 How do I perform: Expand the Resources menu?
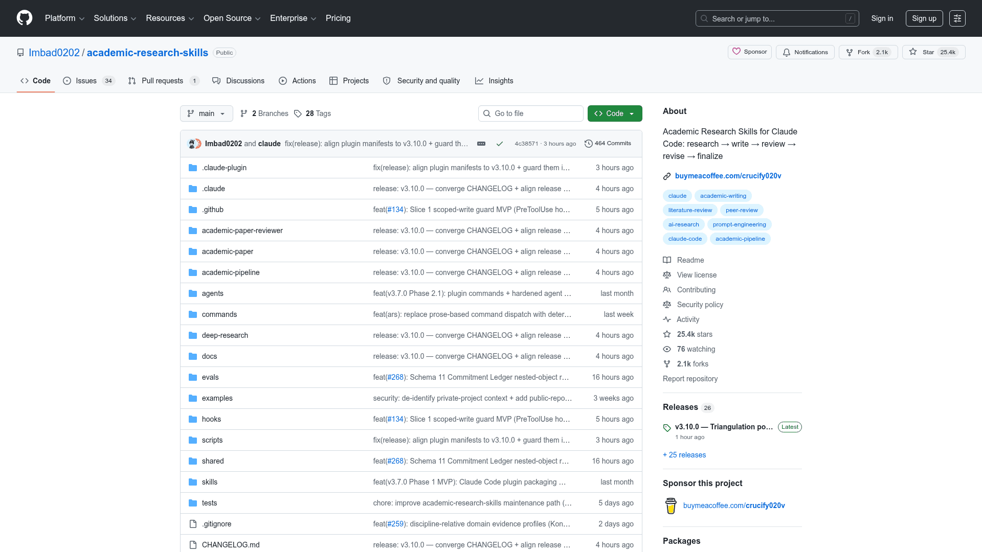click(x=170, y=18)
